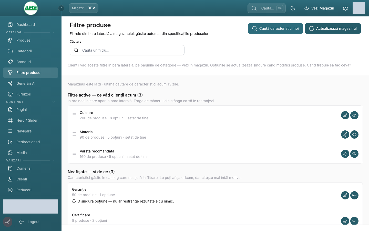Click the Garanție row title

coord(79,189)
